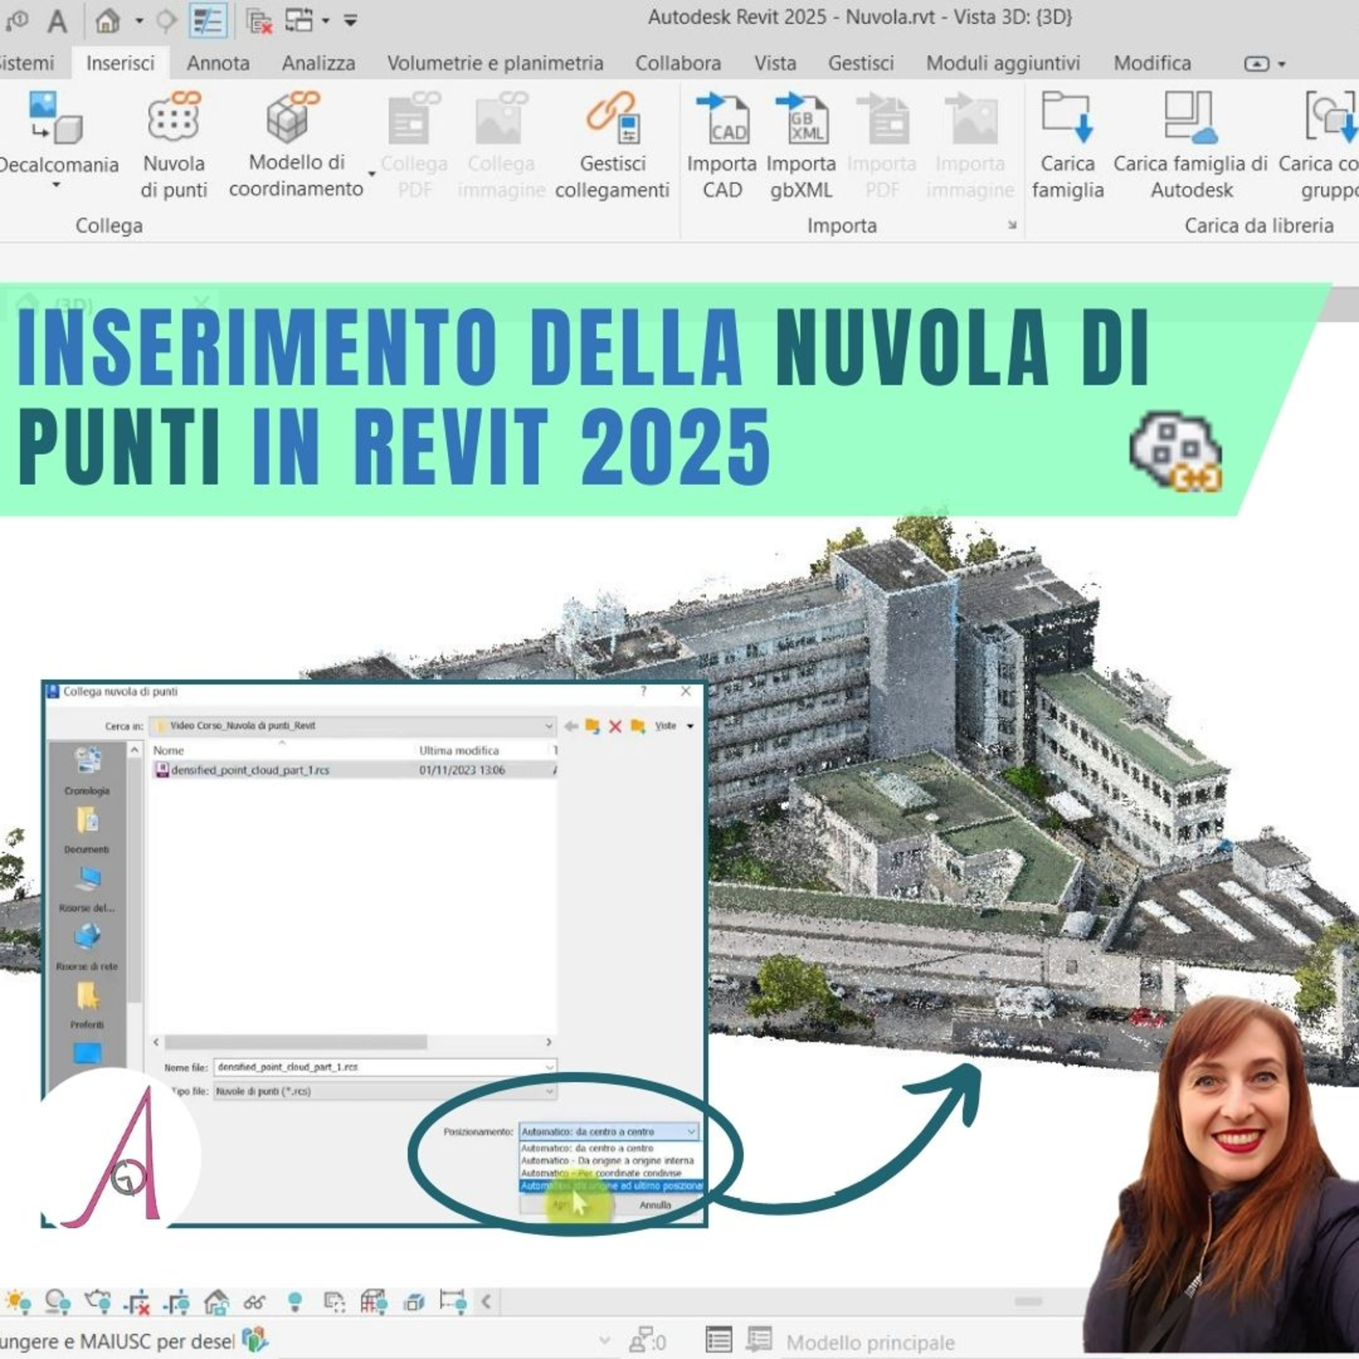Click the Switch Windows icon
Viewport: 1359px width, 1359px height.
tap(299, 20)
